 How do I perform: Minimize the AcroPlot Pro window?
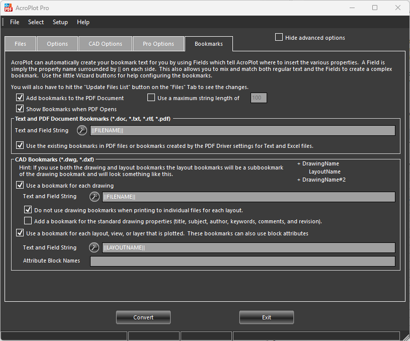pos(352,8)
